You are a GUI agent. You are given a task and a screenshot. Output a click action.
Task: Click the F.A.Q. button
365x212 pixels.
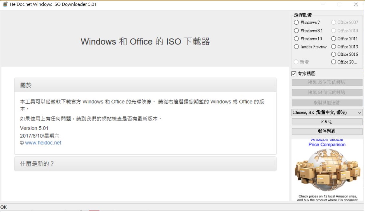tap(327, 122)
